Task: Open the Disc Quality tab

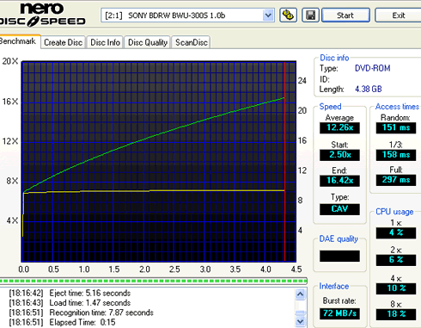Action: (x=148, y=42)
